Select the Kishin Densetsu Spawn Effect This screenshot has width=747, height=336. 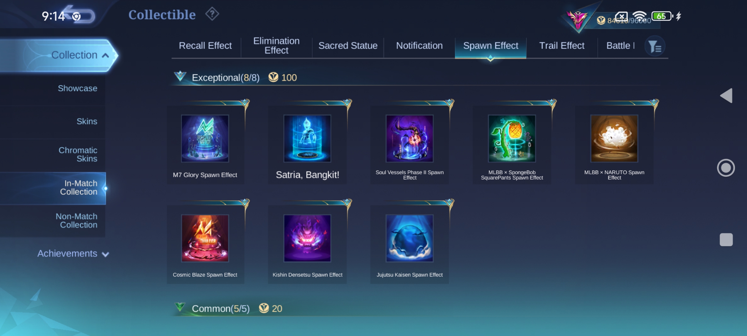pos(307,238)
